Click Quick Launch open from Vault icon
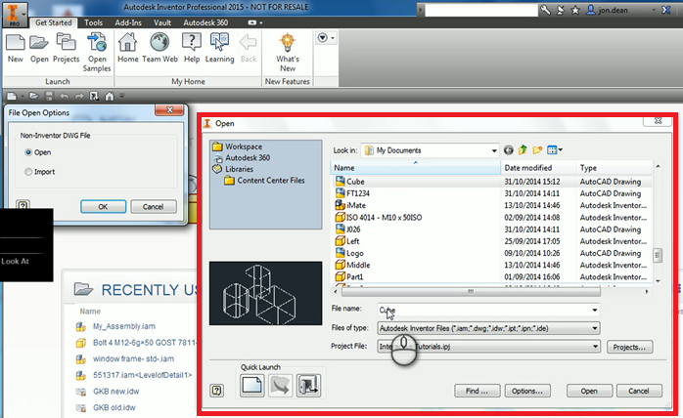This screenshot has height=418, width=683. 280,386
